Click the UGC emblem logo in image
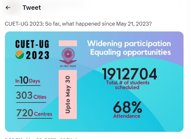This screenshot has height=139, width=191. (x=68, y=56)
